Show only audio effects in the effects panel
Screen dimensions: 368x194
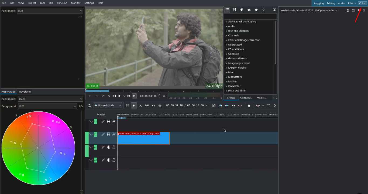(x=242, y=10)
